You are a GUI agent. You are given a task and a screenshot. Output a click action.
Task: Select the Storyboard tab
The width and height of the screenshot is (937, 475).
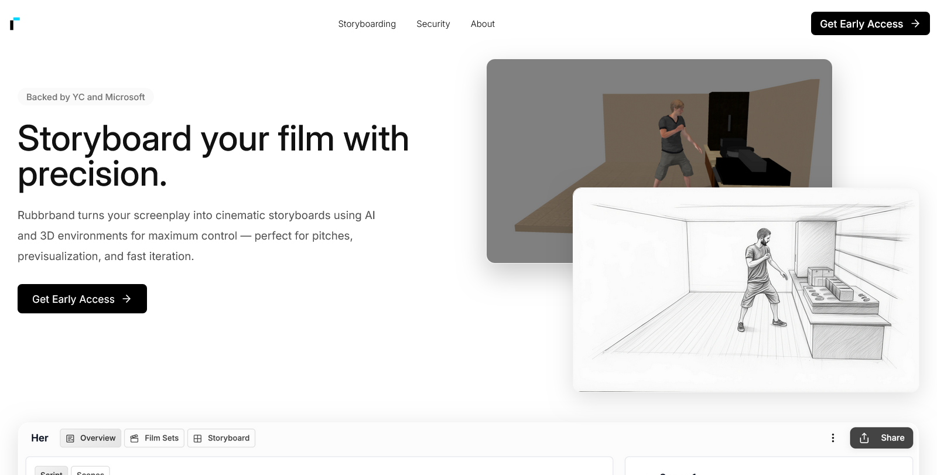pyautogui.click(x=221, y=438)
